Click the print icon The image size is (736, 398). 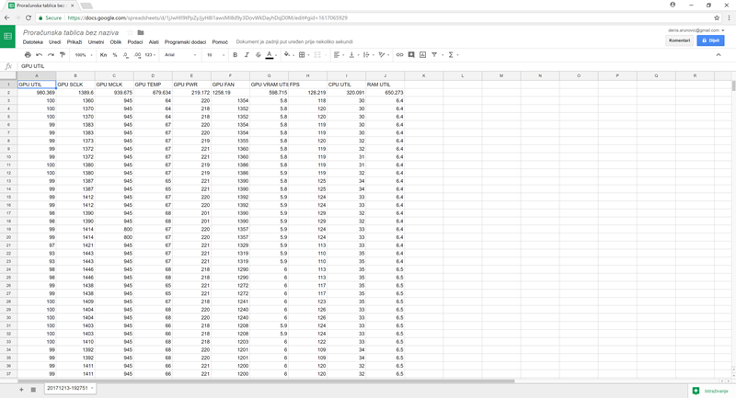point(28,55)
